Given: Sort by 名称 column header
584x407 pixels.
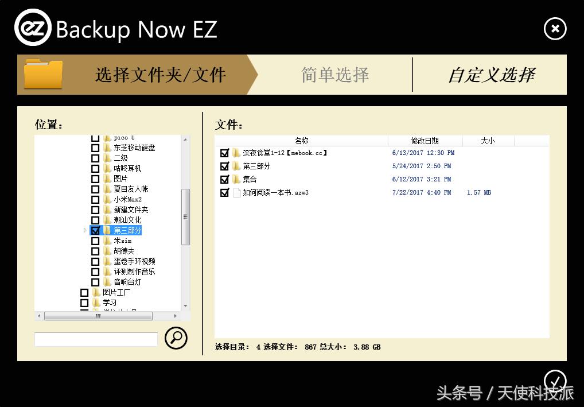Looking at the screenshot, I should point(301,141).
